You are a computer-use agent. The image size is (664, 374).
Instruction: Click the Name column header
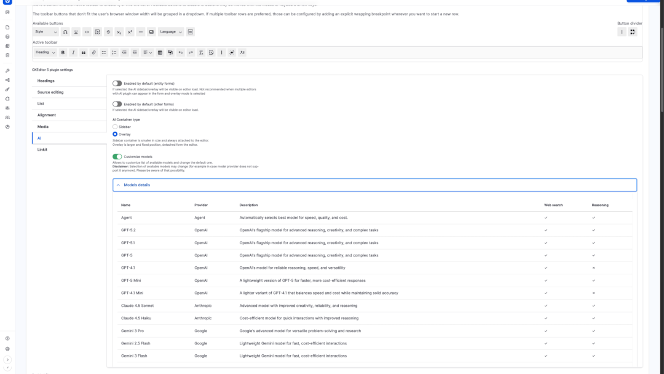tap(126, 205)
